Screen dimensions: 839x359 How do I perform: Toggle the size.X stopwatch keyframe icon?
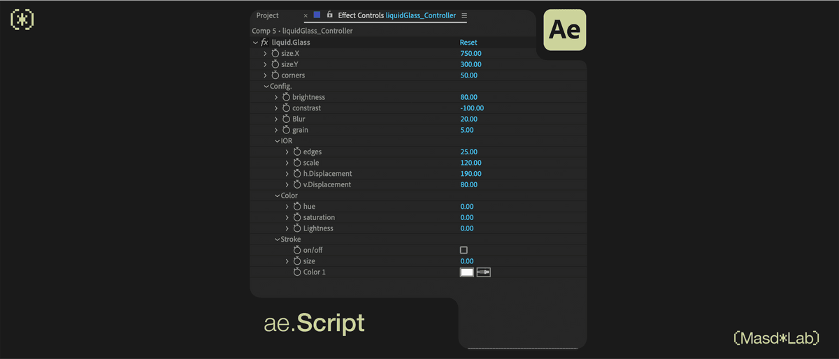tap(275, 54)
